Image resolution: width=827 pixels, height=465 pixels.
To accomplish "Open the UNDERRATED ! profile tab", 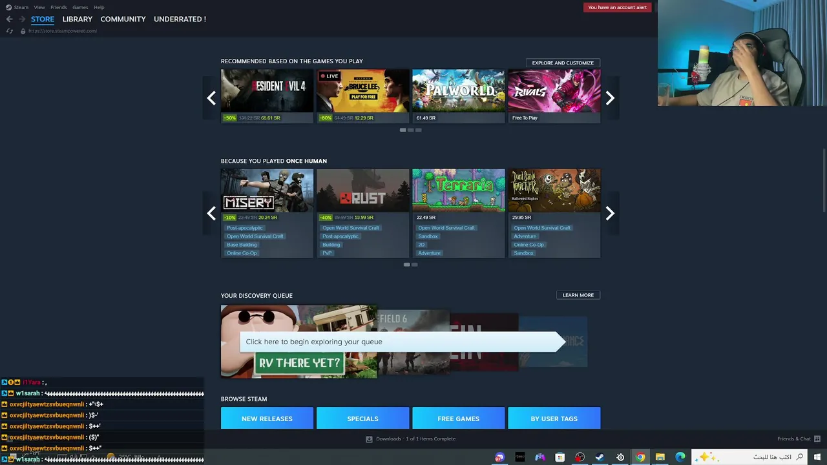I will (180, 19).
